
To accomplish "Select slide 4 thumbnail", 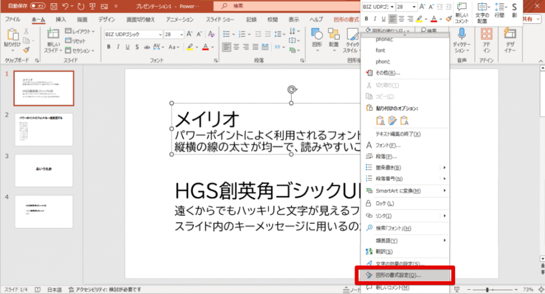I will click(44, 212).
